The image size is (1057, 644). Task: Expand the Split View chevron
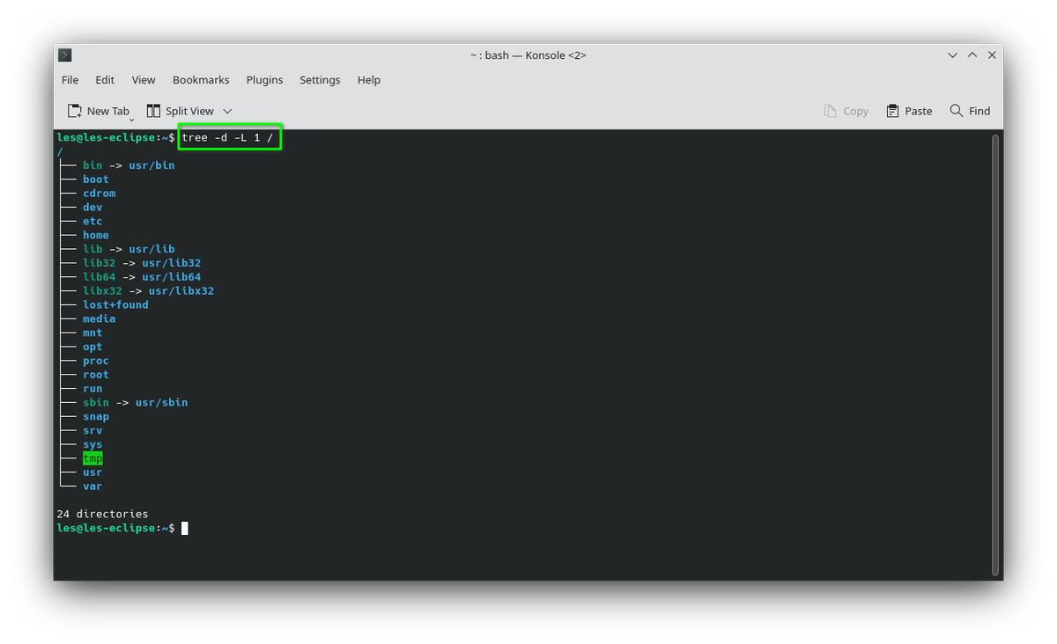(227, 111)
